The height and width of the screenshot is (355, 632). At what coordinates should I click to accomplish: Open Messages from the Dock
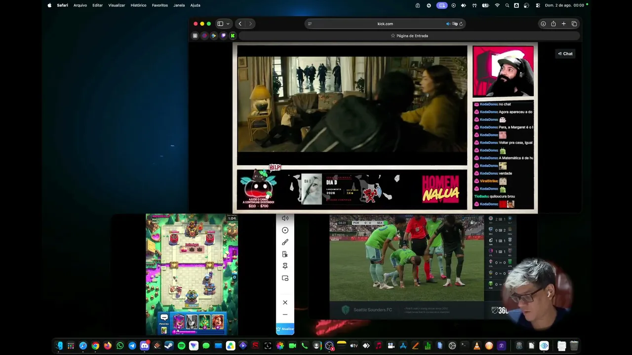click(206, 346)
